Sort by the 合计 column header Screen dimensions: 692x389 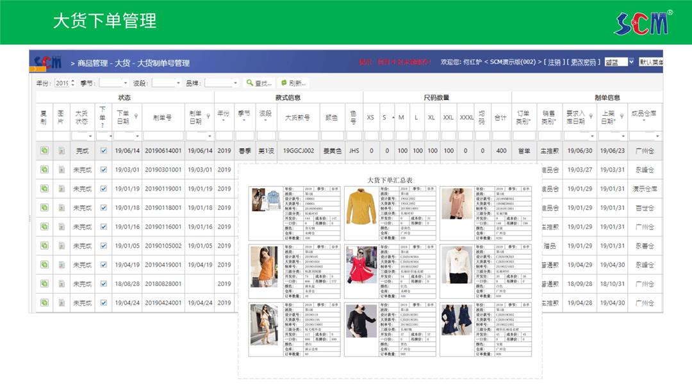[500, 117]
